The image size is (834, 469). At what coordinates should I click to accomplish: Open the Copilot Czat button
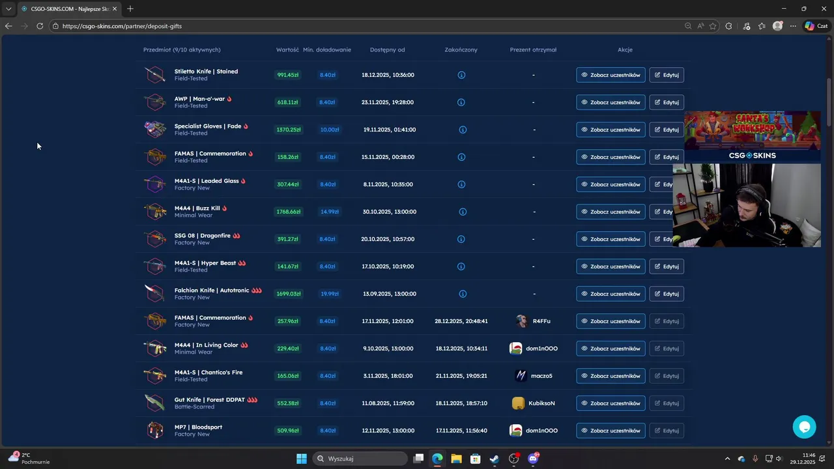[x=817, y=26]
